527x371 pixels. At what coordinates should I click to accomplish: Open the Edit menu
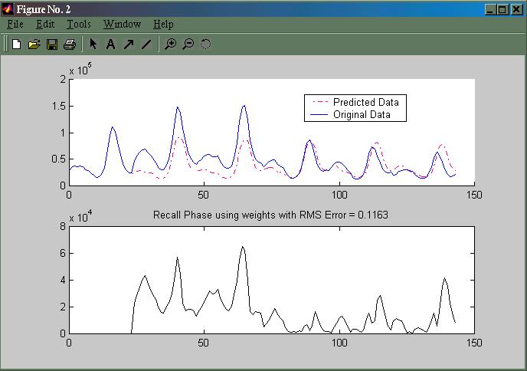(45, 25)
